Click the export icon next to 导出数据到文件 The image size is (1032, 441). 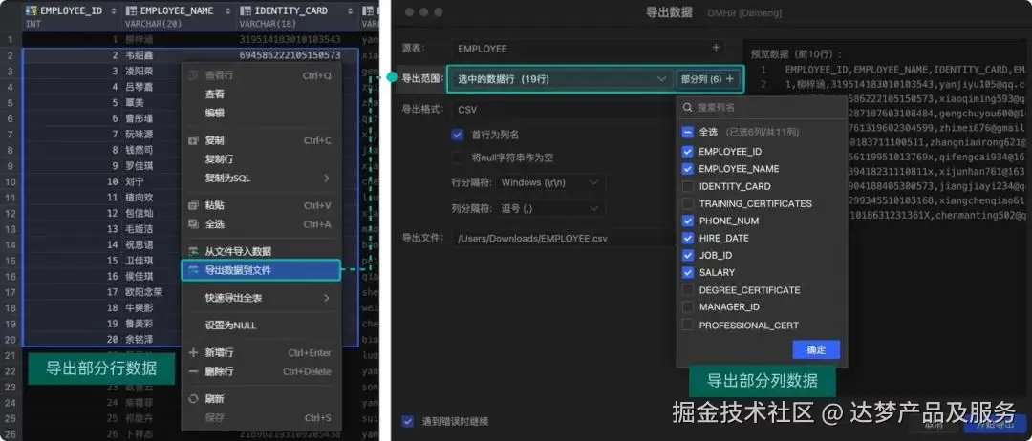(x=193, y=270)
